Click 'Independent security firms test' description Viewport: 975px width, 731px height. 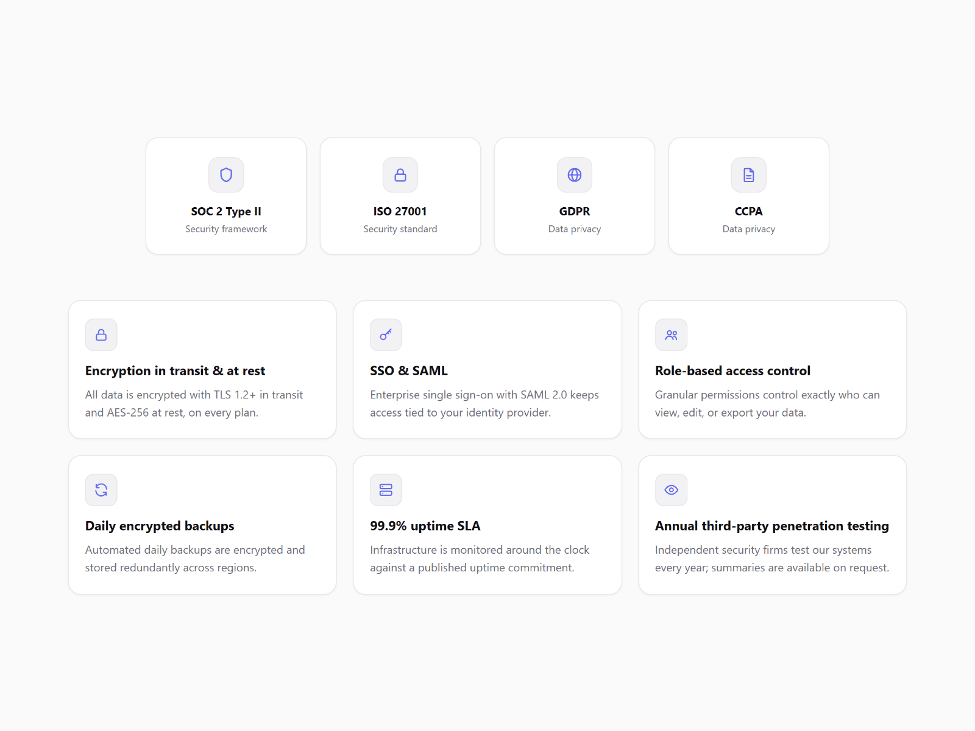(772, 559)
